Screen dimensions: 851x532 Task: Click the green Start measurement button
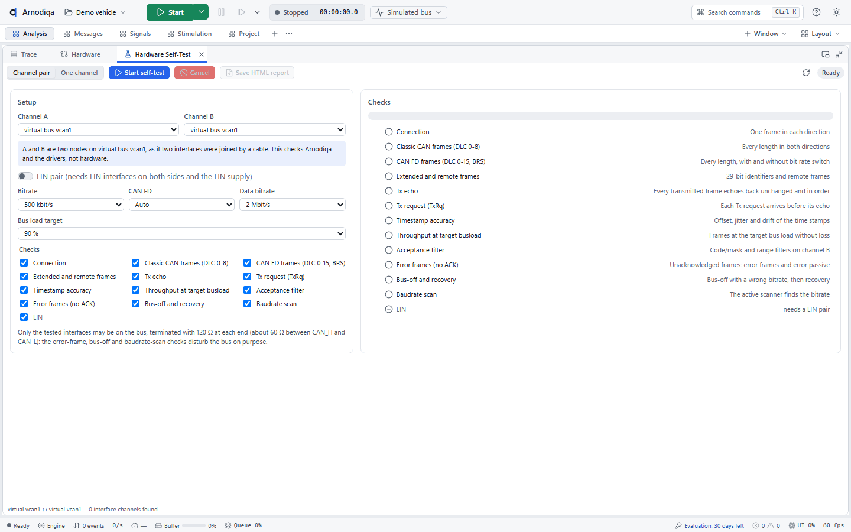pos(170,12)
